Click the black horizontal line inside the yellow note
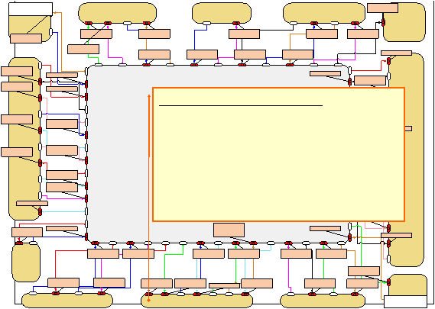Screen dimensions: 435x309 [241, 105]
